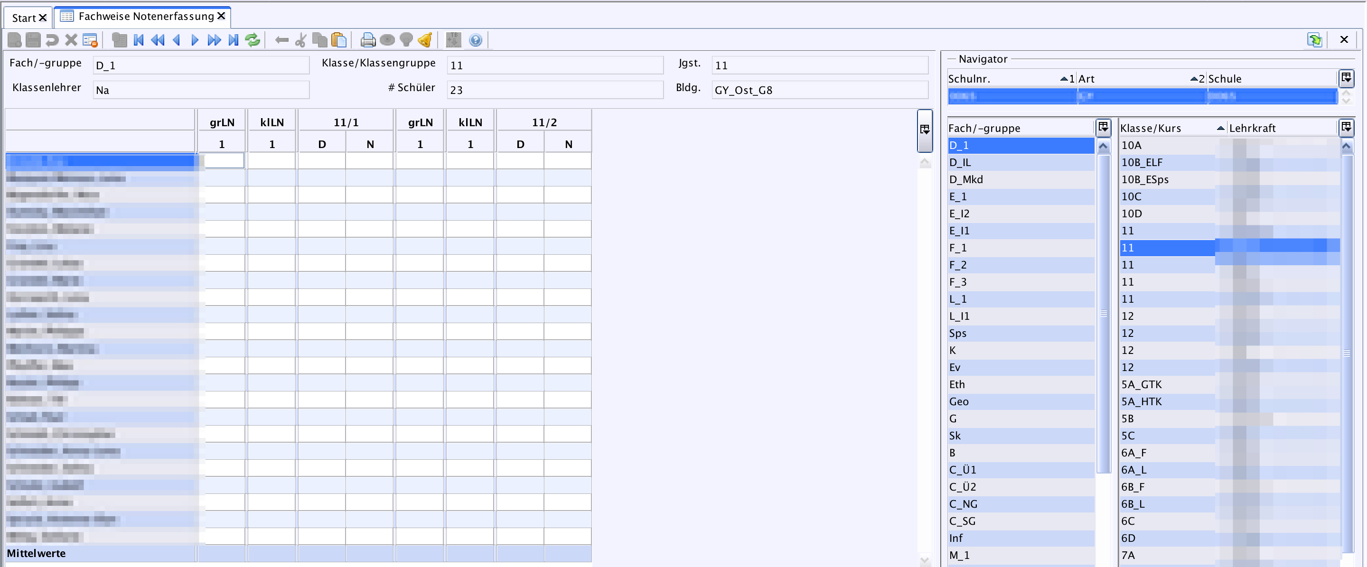Select Geo in Fach/-gruppe list
This screenshot has width=1367, height=567.
pyautogui.click(x=1021, y=401)
